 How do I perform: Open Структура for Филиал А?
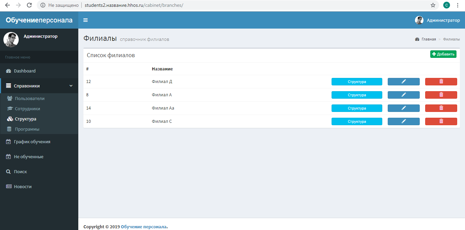click(357, 95)
